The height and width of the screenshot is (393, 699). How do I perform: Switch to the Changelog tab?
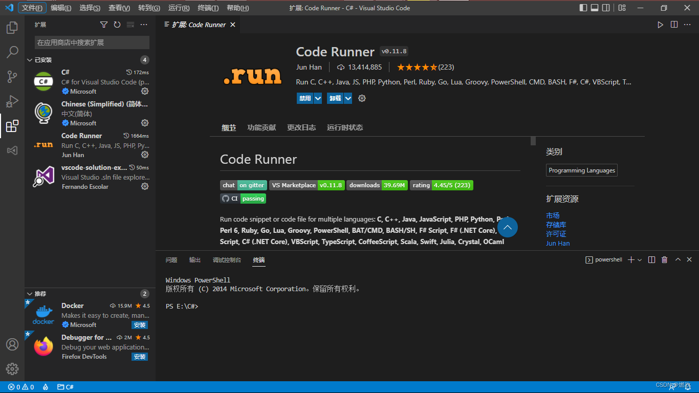pos(301,127)
